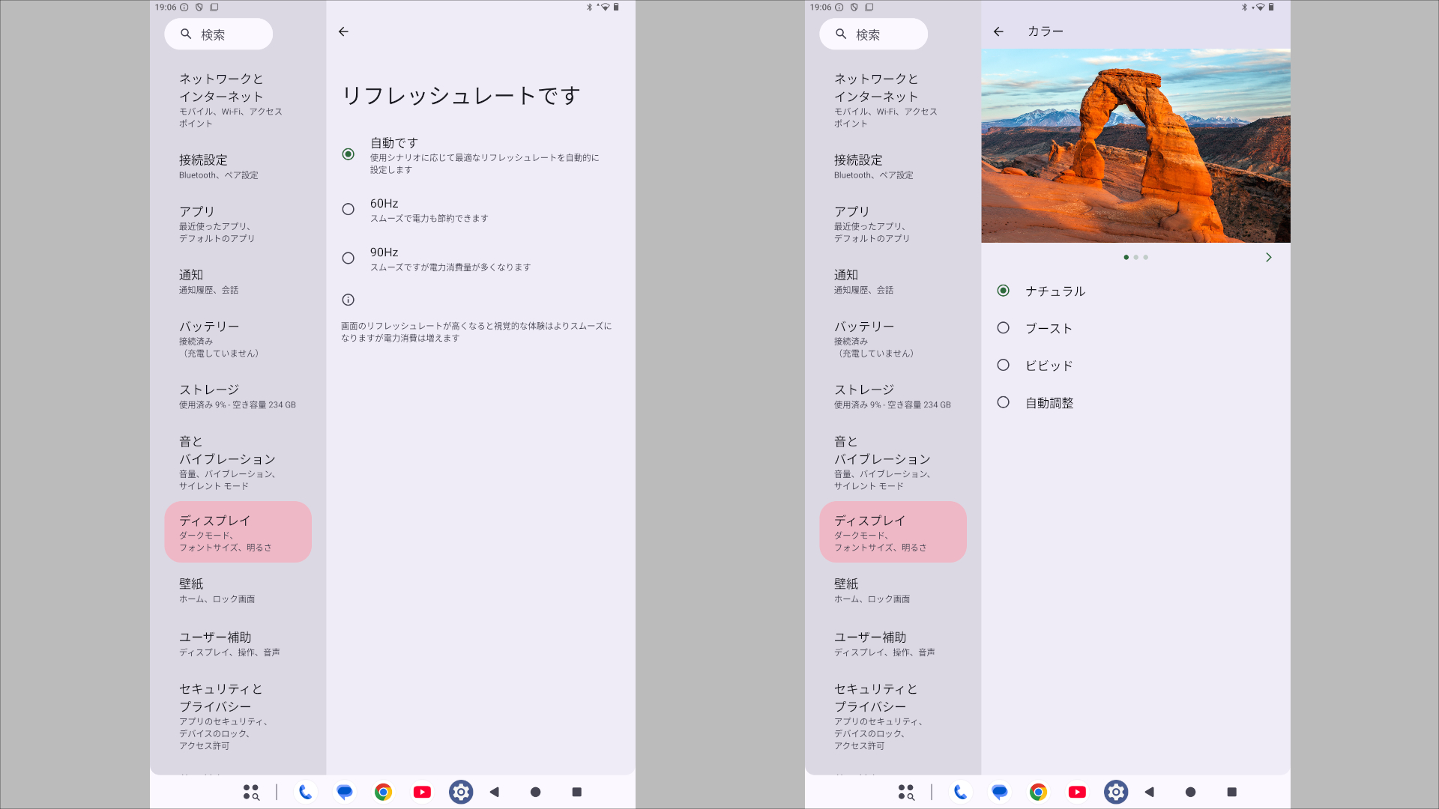This screenshot has width=1439, height=809.
Task: Launch Chrome from the taskbar
Action: [383, 792]
